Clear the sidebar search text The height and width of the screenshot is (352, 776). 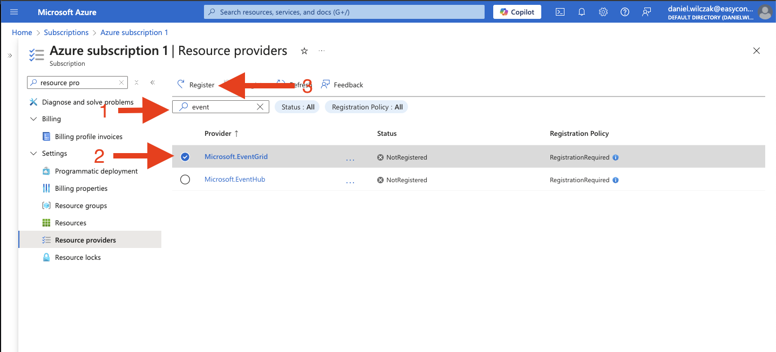pyautogui.click(x=122, y=82)
